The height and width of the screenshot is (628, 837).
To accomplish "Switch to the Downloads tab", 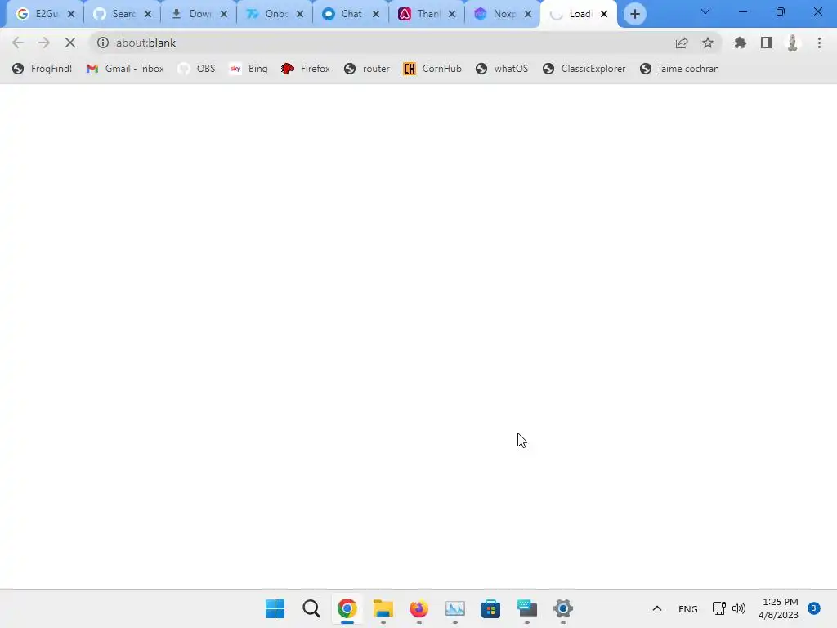I will (x=190, y=14).
